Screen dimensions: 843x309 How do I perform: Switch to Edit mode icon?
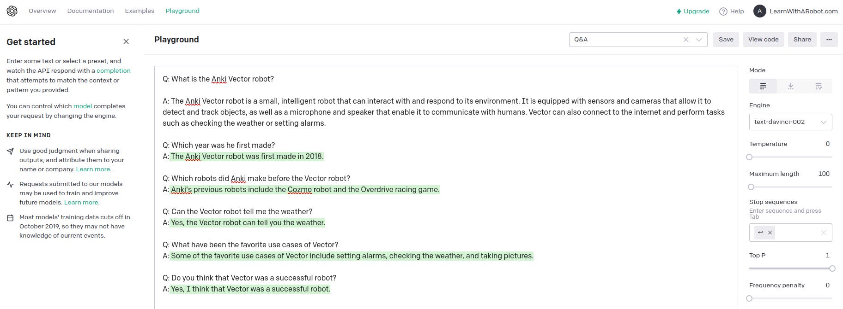[x=819, y=86]
